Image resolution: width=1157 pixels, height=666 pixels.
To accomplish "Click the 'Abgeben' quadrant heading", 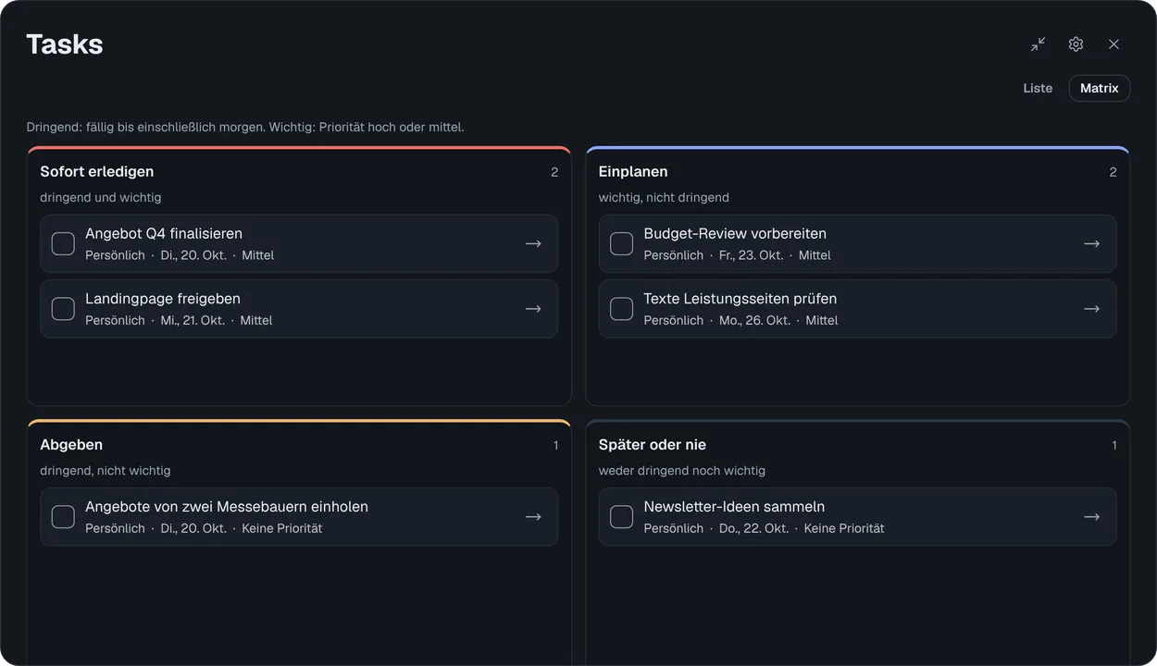I will (71, 445).
